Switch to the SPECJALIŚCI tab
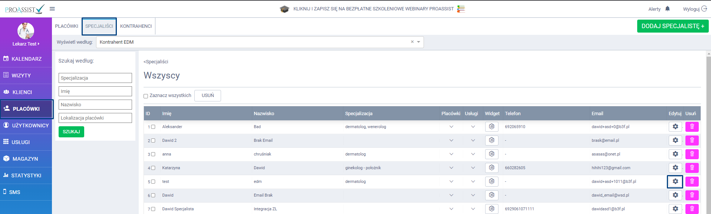The height and width of the screenshot is (214, 711). coord(99,26)
